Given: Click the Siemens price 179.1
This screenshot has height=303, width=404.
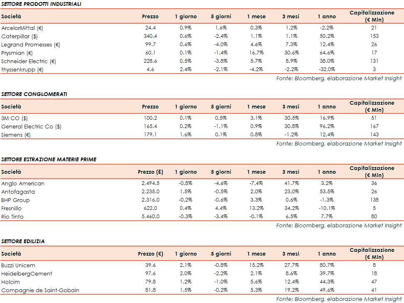Looking at the screenshot, I should 150,135.
